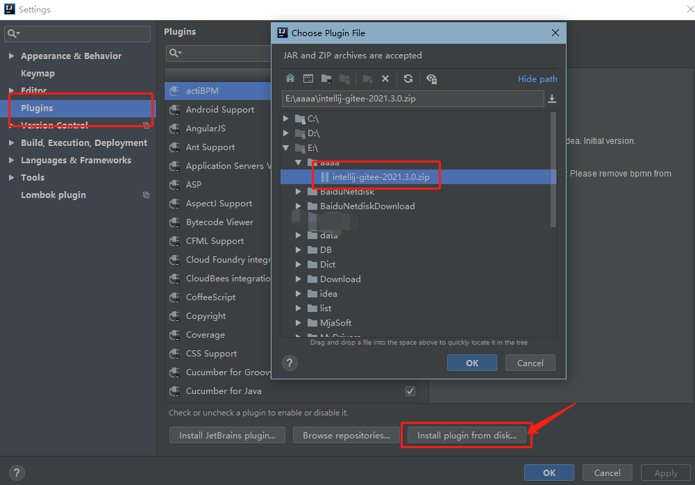
Task: Expand the Download folder arrow
Action: click(299, 279)
